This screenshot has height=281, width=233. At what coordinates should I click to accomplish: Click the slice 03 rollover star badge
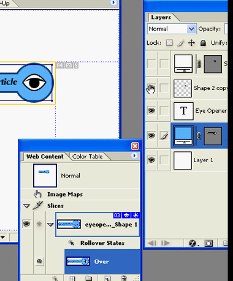pos(136,215)
